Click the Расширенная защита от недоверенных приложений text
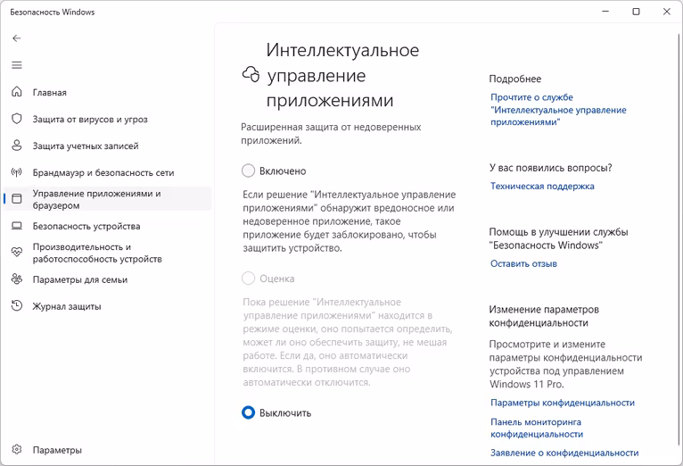 331,134
